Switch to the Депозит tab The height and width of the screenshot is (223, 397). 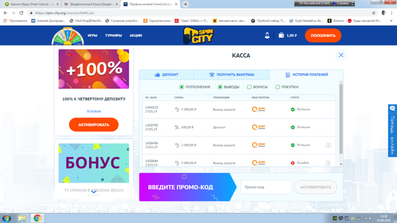[x=166, y=75]
